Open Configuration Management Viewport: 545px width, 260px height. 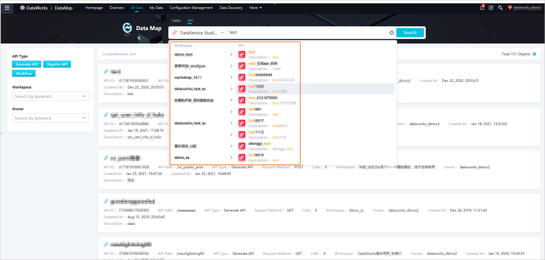[x=191, y=8]
